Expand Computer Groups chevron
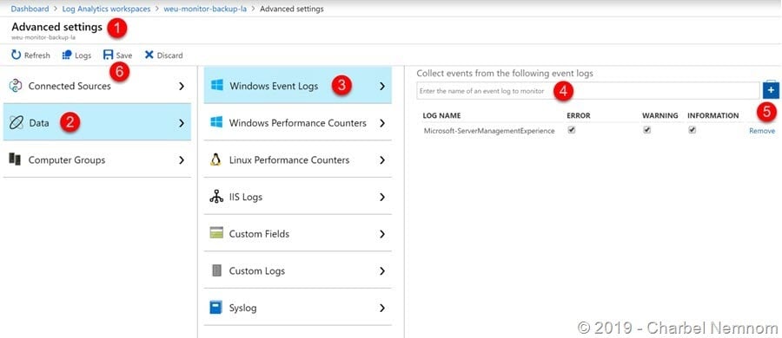Image resolution: width=782 pixels, height=338 pixels. (182, 160)
